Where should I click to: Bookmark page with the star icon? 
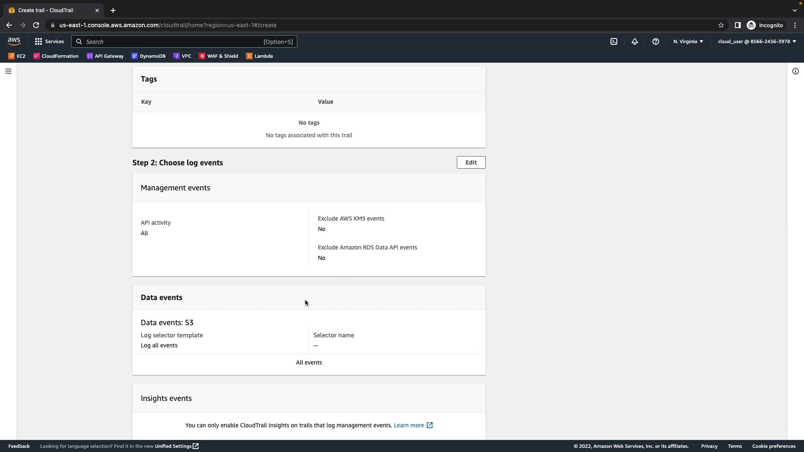tap(721, 25)
